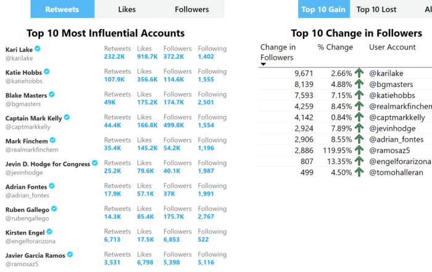
Task: Click the green up arrow for @karilake row
Action: 359,73
